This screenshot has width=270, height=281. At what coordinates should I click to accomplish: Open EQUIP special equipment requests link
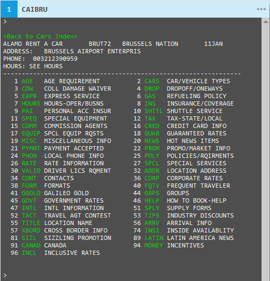31,133
